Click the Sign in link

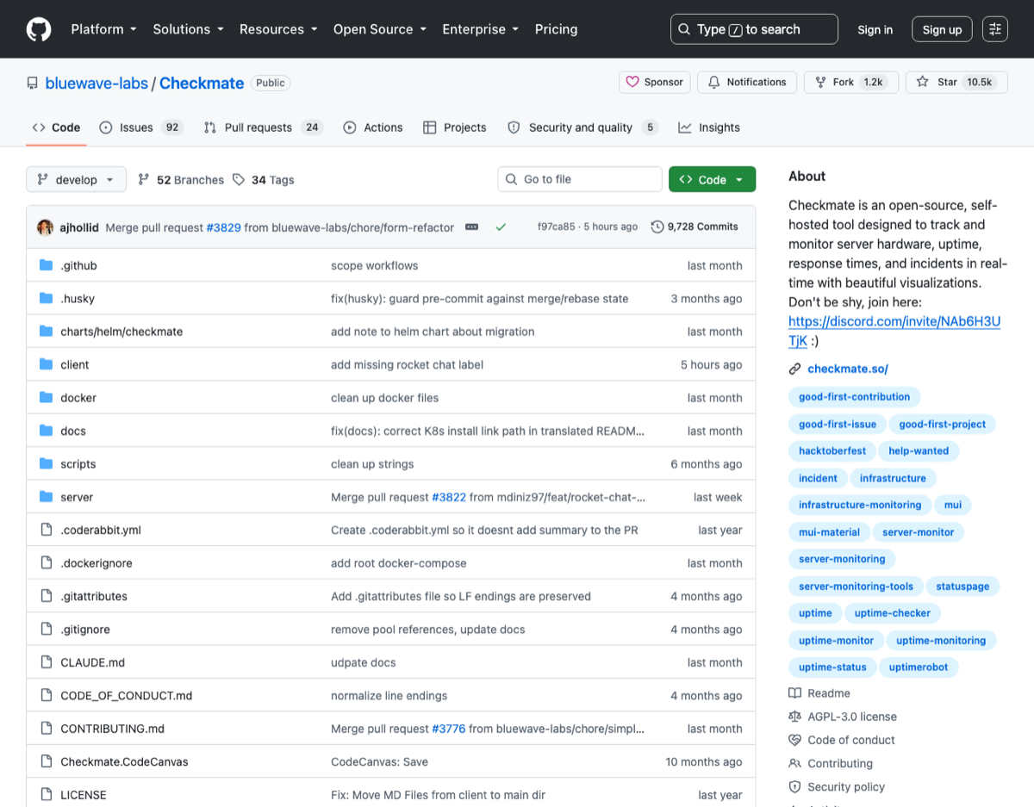[x=875, y=29]
